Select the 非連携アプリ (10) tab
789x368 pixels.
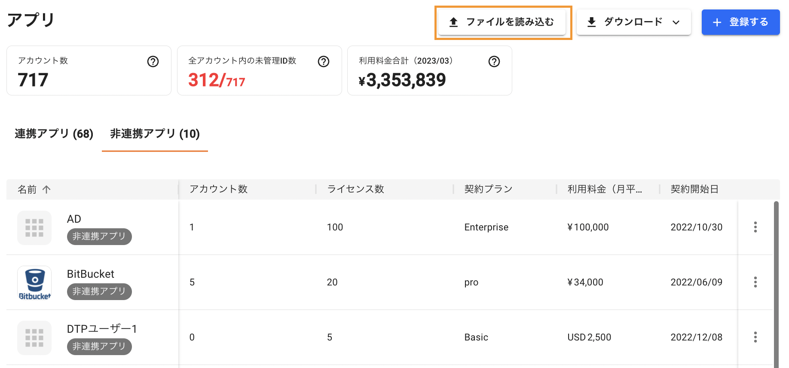point(155,134)
